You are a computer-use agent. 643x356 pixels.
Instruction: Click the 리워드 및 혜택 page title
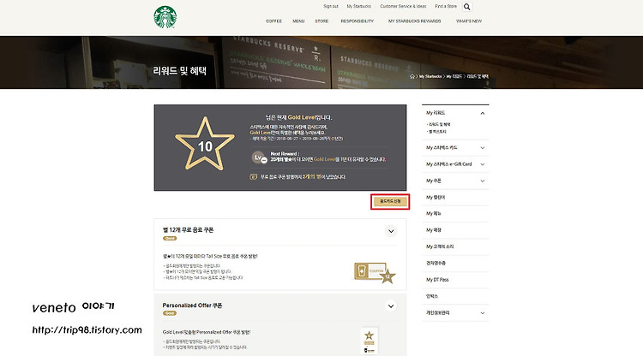pyautogui.click(x=180, y=71)
